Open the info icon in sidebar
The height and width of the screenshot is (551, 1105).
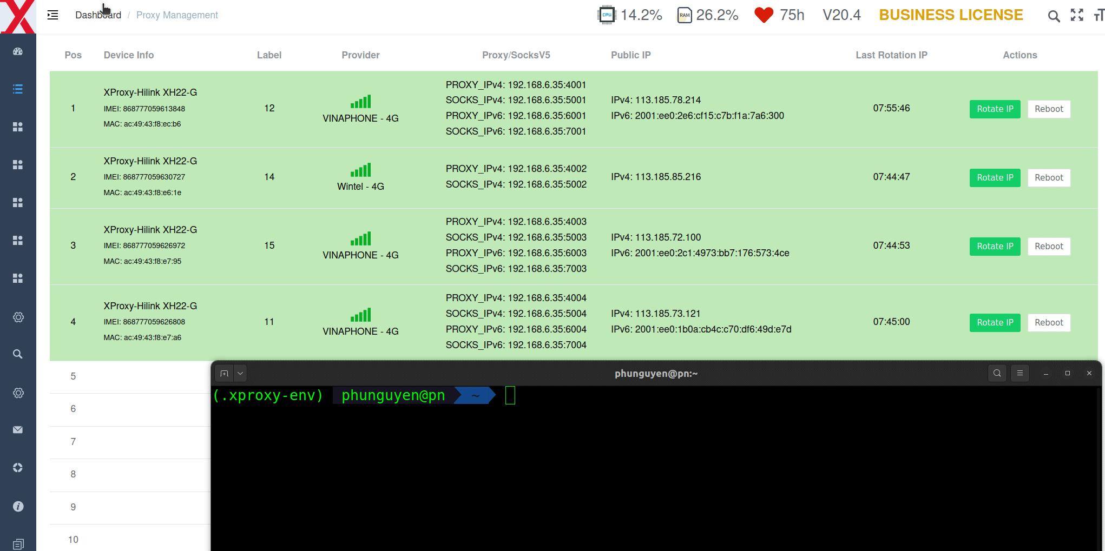click(18, 506)
